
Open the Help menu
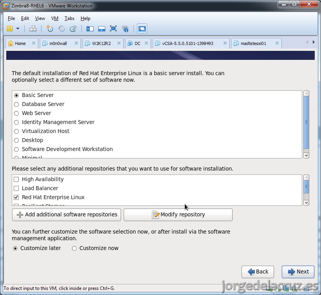(85, 18)
